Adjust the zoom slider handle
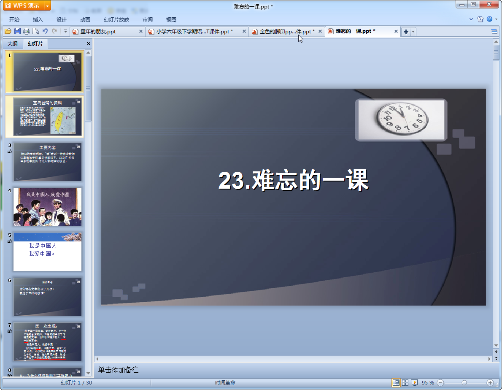 point(464,383)
